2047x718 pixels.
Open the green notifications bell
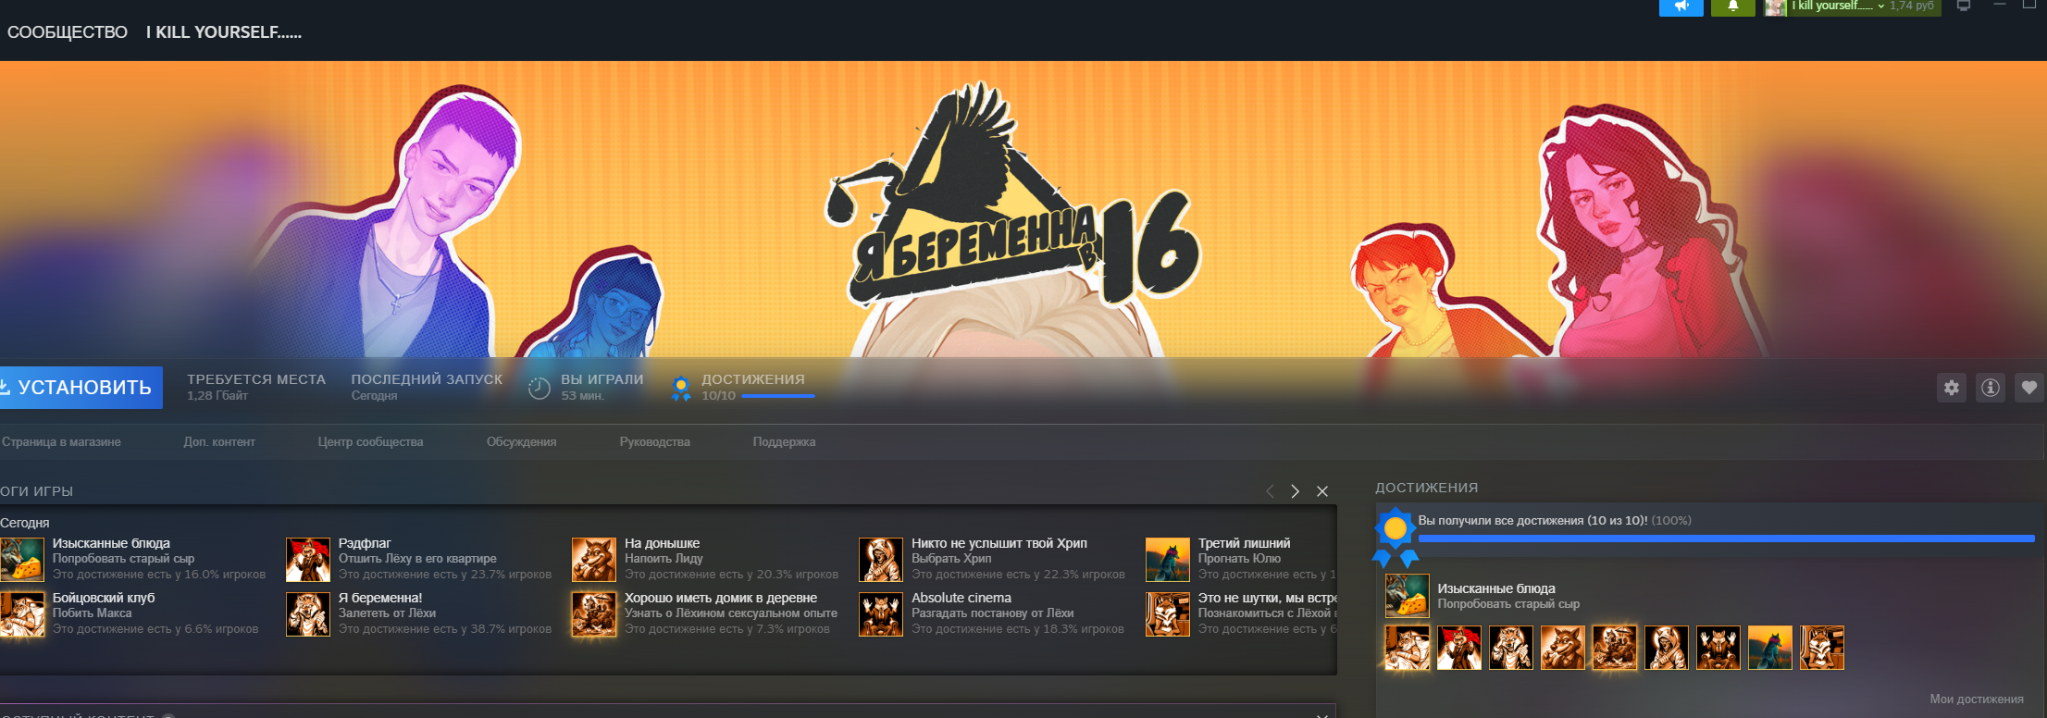click(1733, 7)
